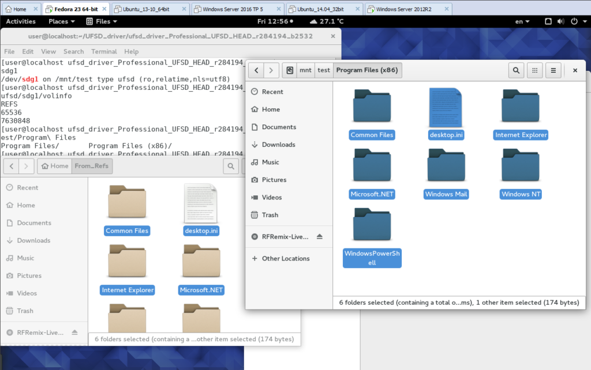
Task: Open the hamburger menu in the Program Files (x86) window
Action: coord(553,70)
